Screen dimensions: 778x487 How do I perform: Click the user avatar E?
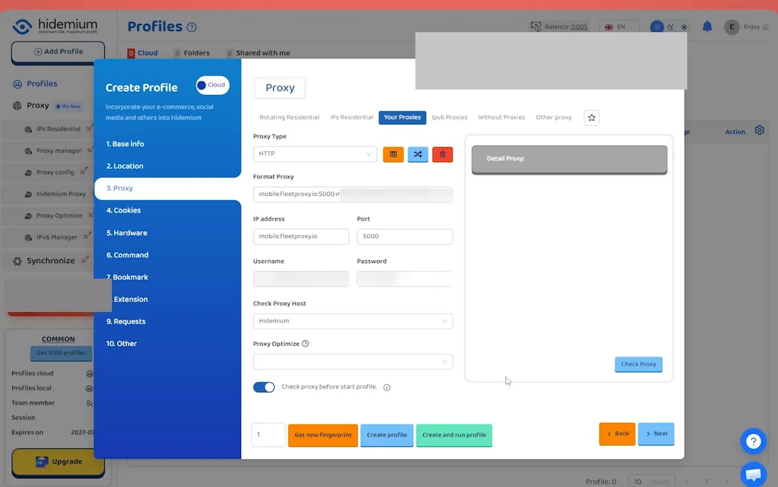click(x=732, y=27)
